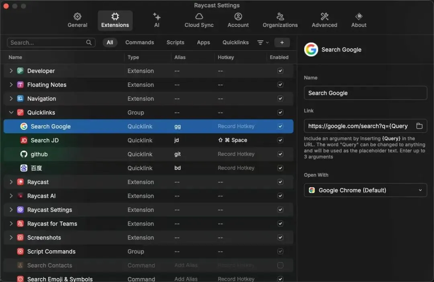Image resolution: width=434 pixels, height=282 pixels.
Task: Switch to the AI settings tab
Action: click(157, 20)
